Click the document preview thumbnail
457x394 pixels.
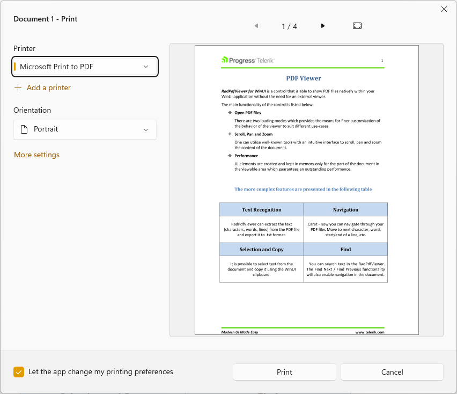[x=306, y=191]
